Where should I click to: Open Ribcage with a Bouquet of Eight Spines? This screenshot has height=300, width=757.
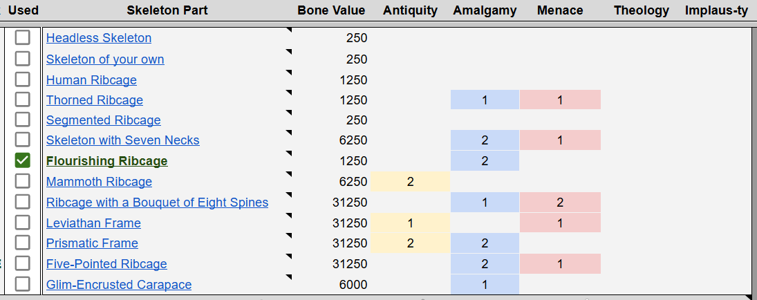pos(158,202)
